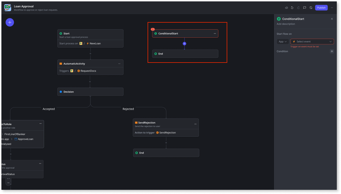The height and width of the screenshot is (194, 341).
Task: Open the ConditionalStart node ellipsis menu
Action: (x=215, y=33)
